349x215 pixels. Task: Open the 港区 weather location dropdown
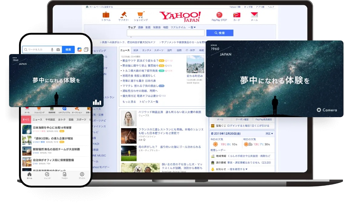pos(269,133)
